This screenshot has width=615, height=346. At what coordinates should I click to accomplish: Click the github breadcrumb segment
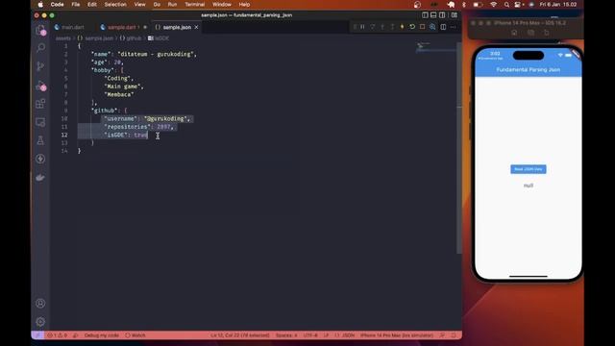tap(131, 38)
